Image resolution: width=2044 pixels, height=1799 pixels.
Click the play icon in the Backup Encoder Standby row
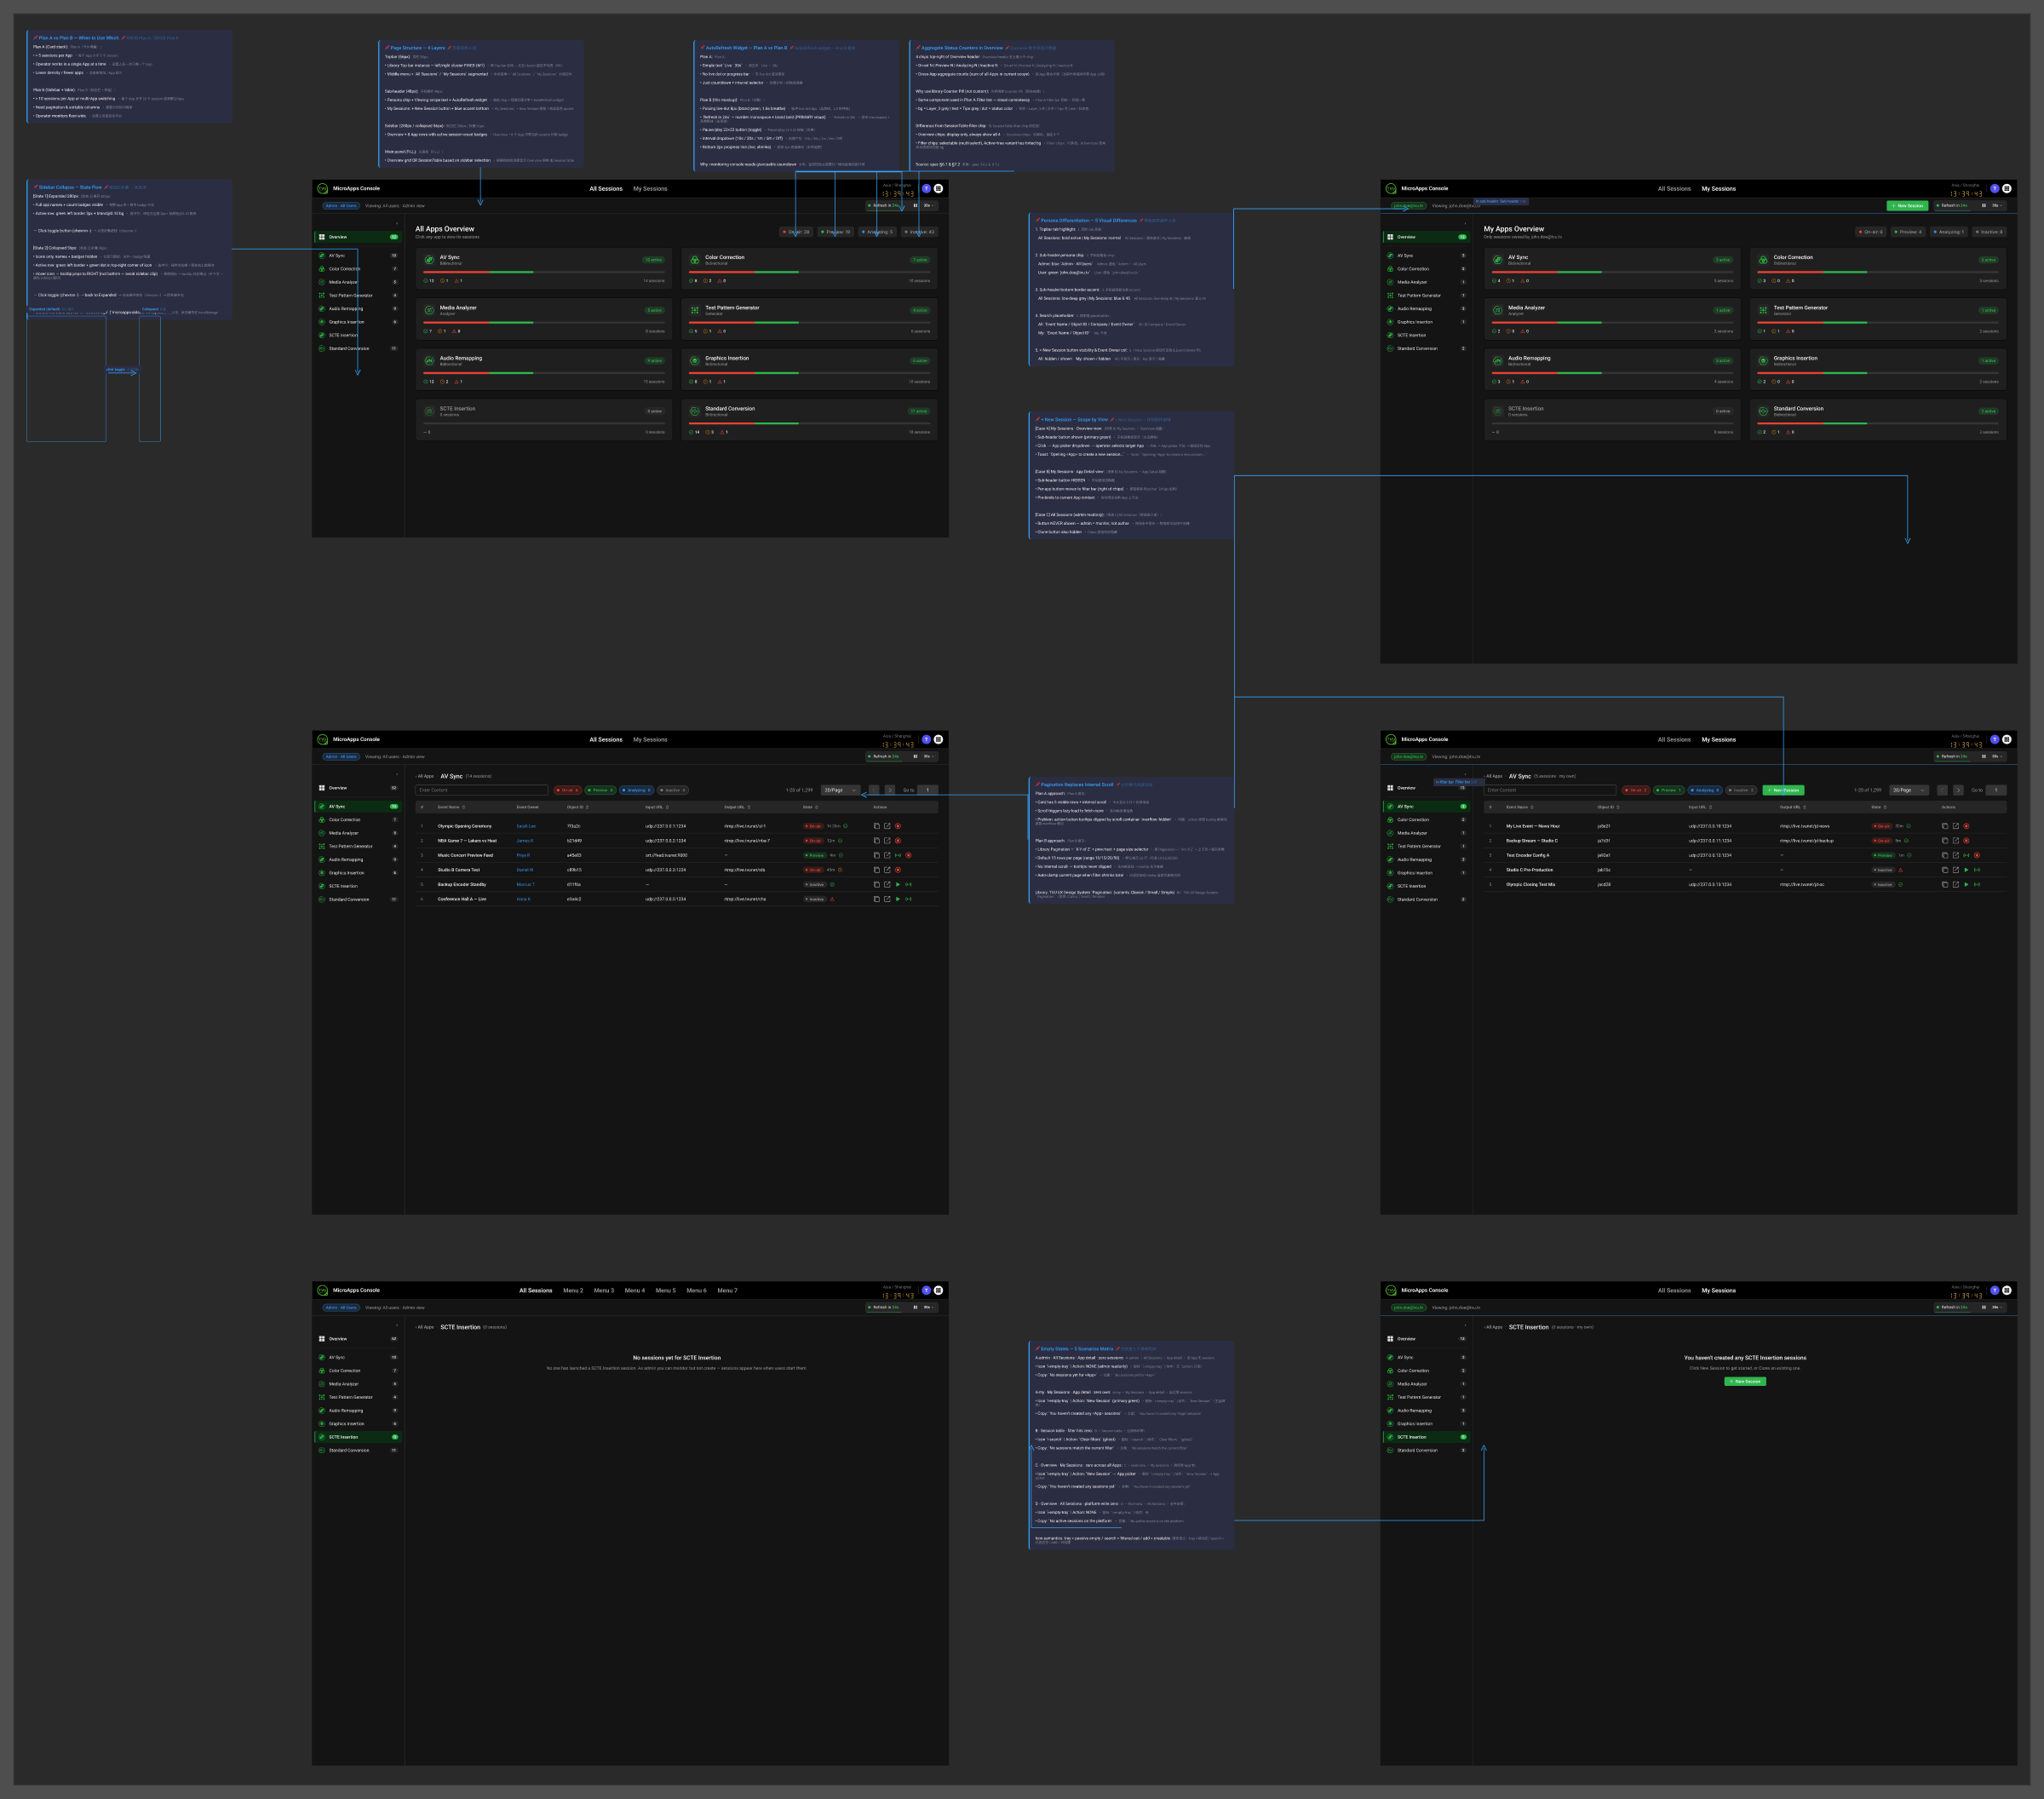click(898, 884)
